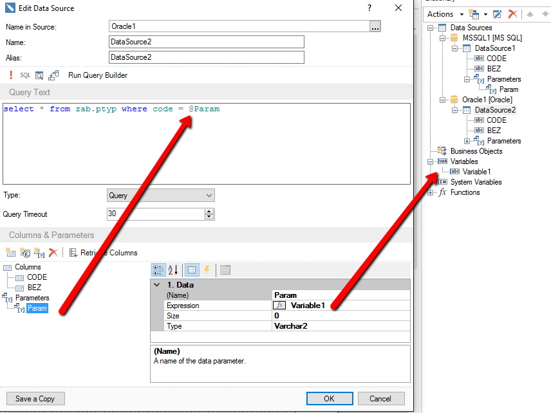Click the OK button
Viewport: 551px width, 413px height.
[330, 399]
